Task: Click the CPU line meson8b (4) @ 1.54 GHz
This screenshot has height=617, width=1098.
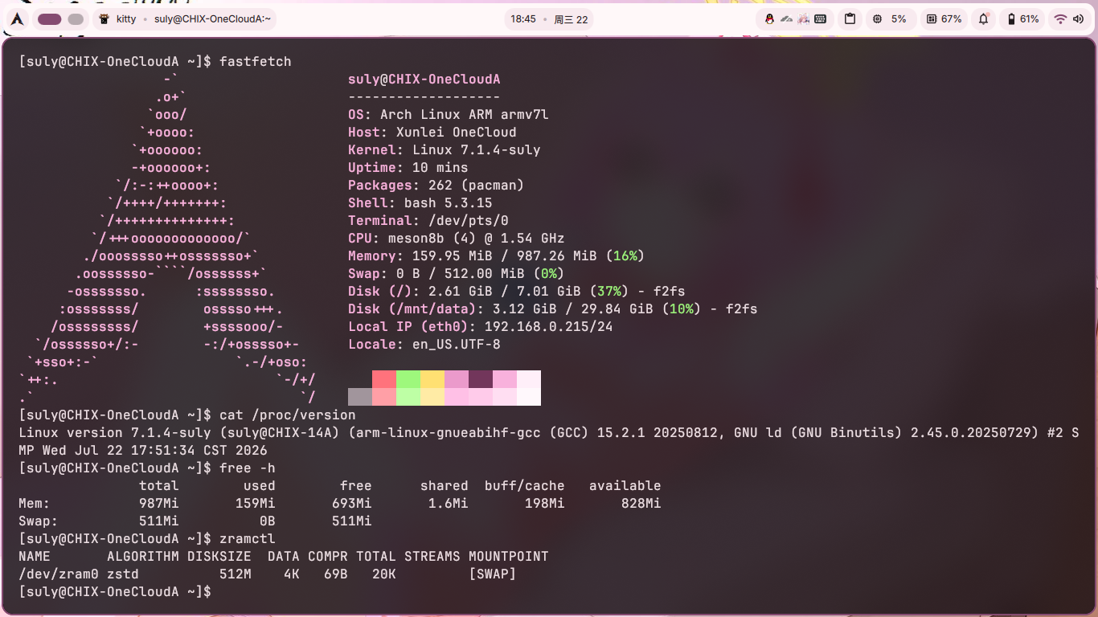Action: click(x=457, y=239)
